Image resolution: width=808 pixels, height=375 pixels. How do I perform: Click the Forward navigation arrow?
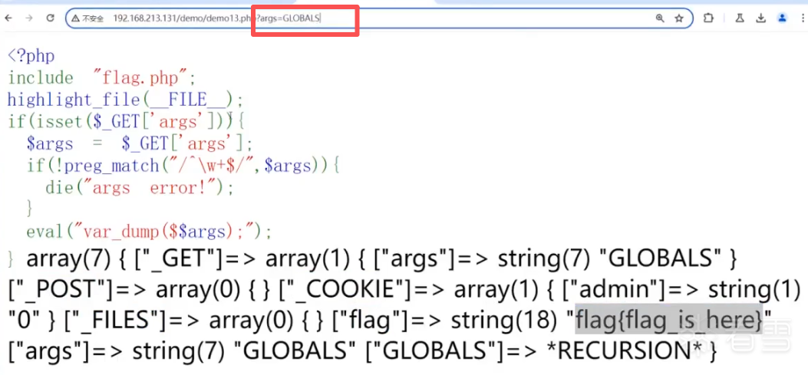tap(29, 18)
